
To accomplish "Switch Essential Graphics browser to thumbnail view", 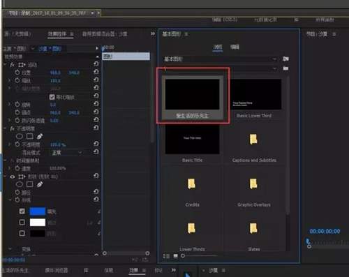I will 176,256.
